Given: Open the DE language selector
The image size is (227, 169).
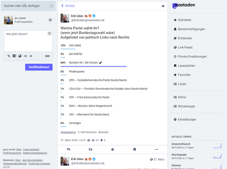Looking at the screenshot, I should tap(31, 56).
